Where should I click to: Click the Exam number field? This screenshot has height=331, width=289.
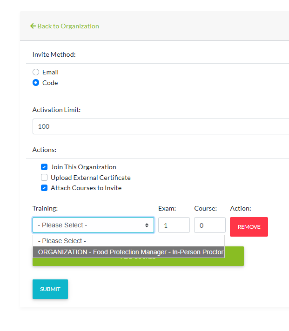pyautogui.click(x=174, y=225)
